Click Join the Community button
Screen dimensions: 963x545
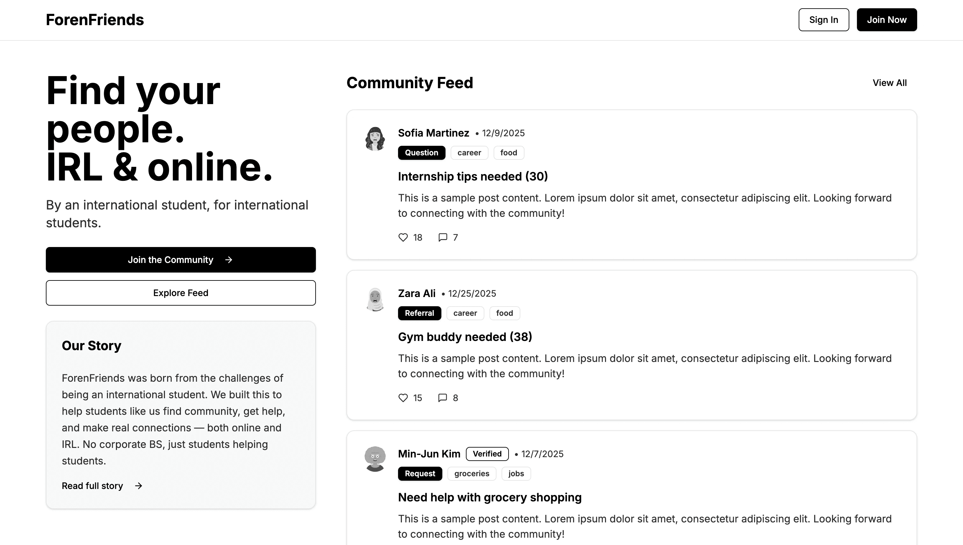click(181, 260)
